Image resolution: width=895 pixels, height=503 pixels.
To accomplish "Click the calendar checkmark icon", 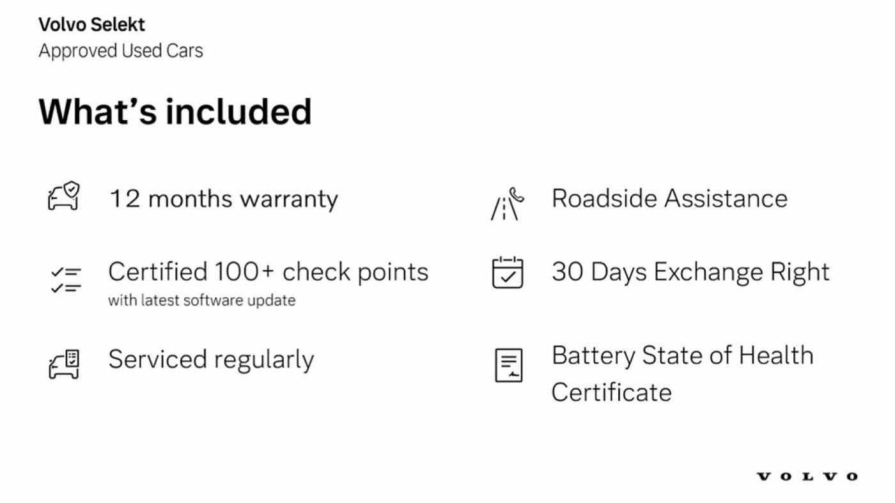I will (508, 273).
